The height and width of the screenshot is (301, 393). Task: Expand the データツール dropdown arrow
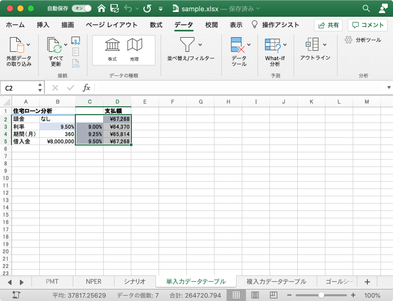click(x=249, y=45)
